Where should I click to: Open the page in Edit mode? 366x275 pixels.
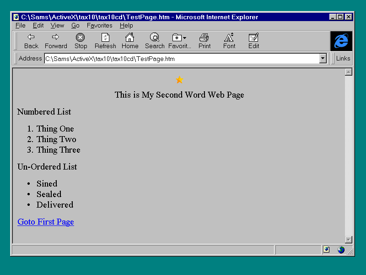point(254,41)
